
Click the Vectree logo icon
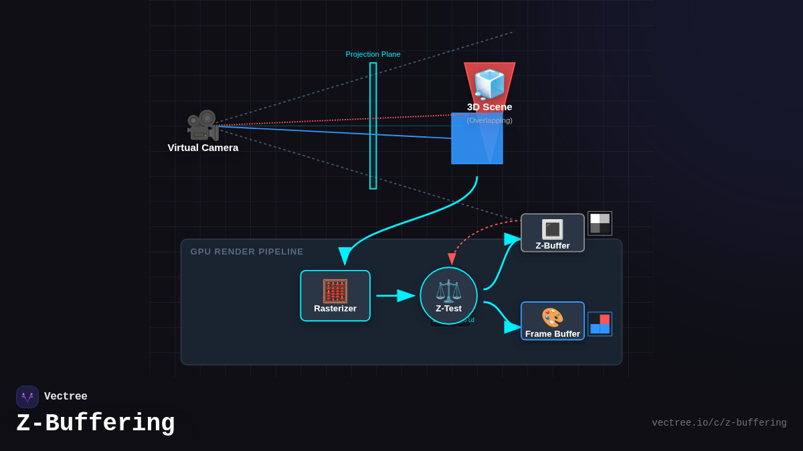coord(27,397)
